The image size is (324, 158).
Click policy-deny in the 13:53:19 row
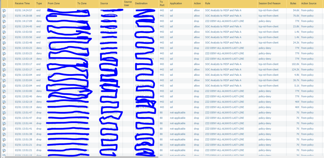click(x=265, y=59)
